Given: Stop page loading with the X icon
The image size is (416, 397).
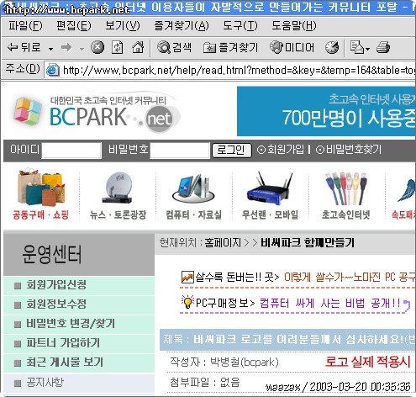Looking at the screenshot, I should (97, 47).
